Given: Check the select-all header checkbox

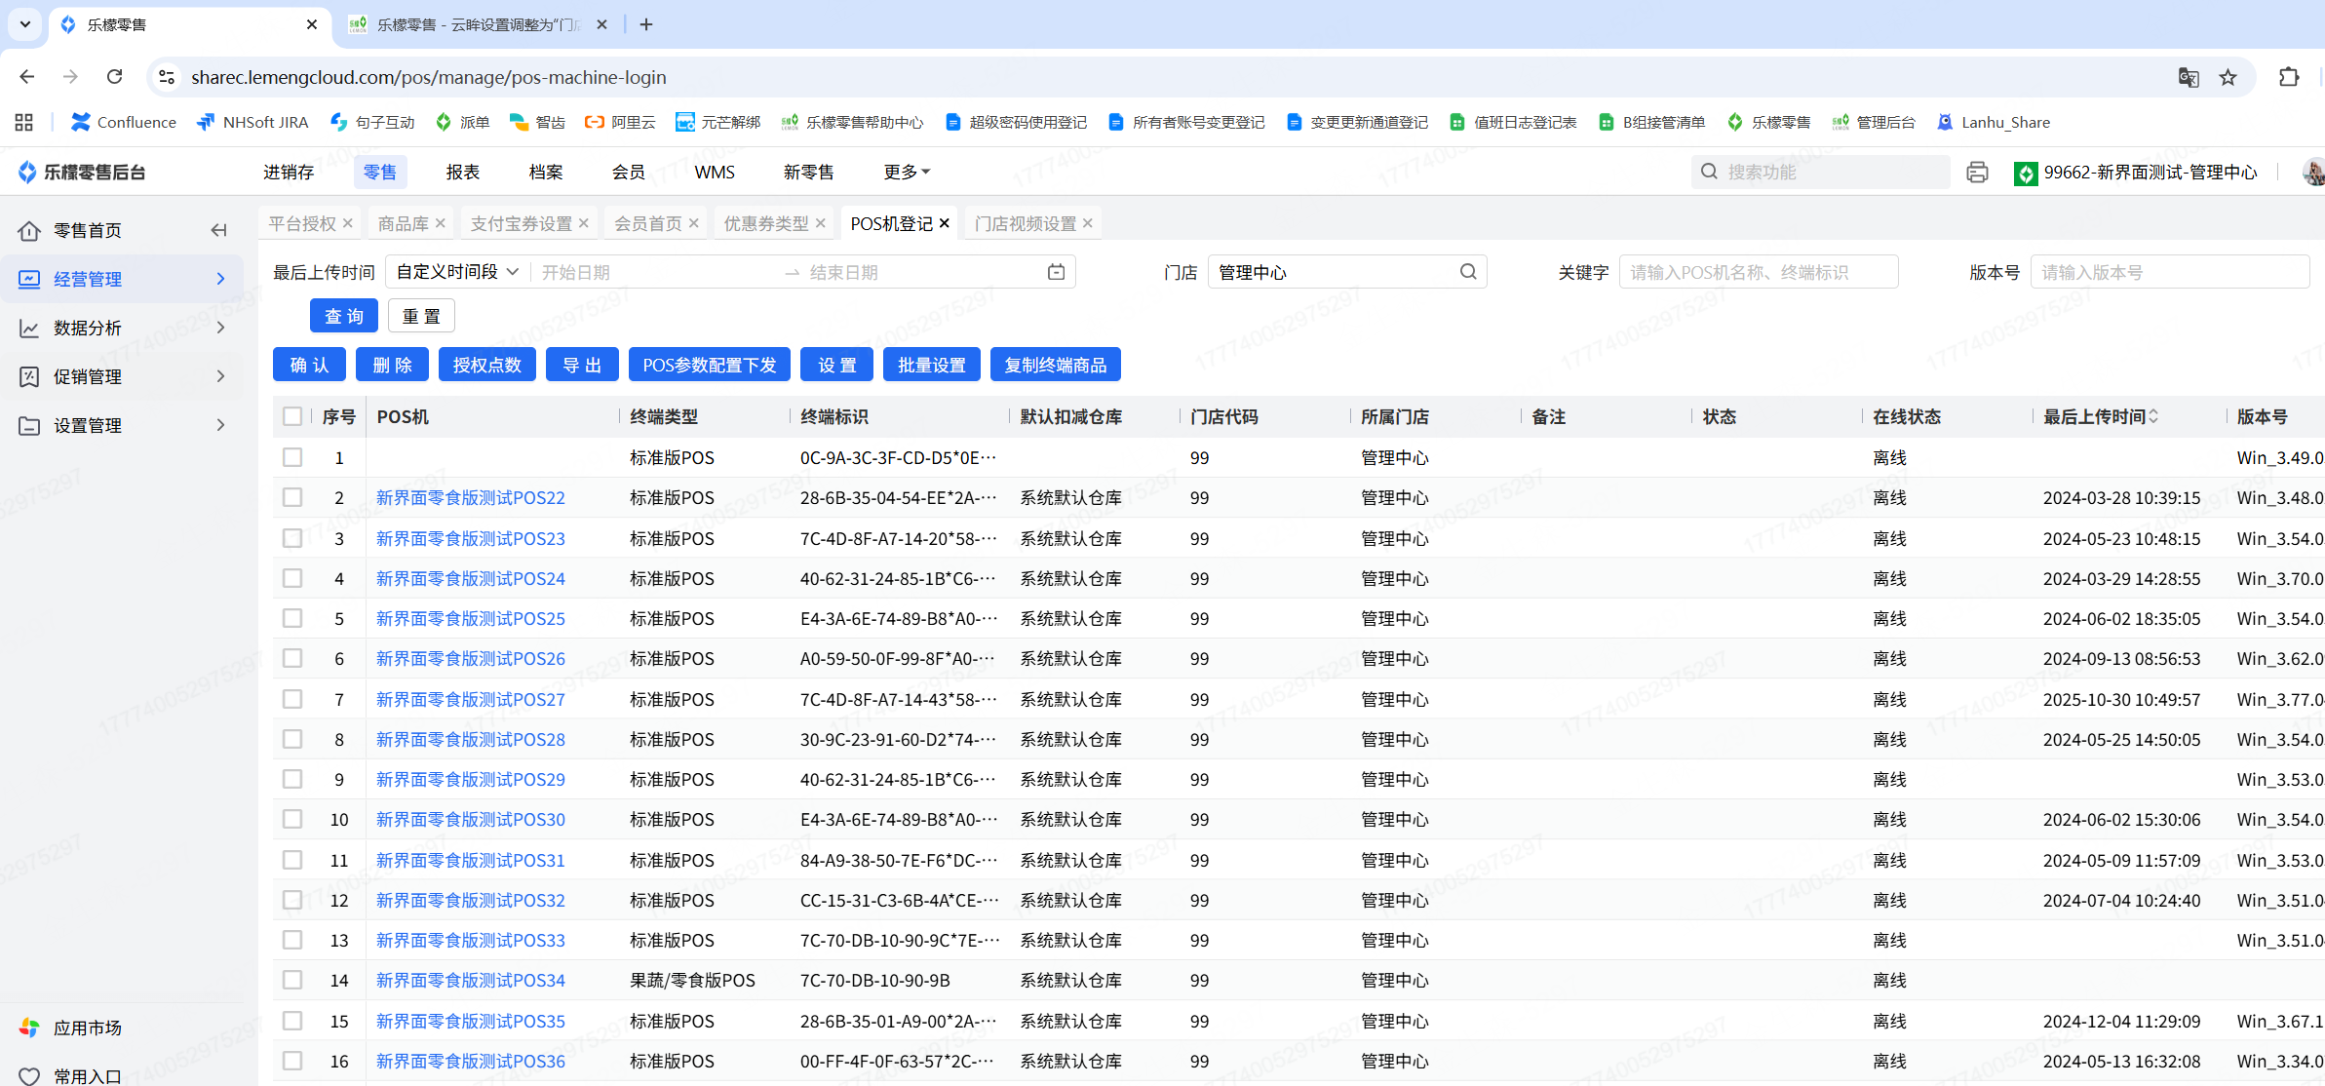Looking at the screenshot, I should tap(292, 416).
